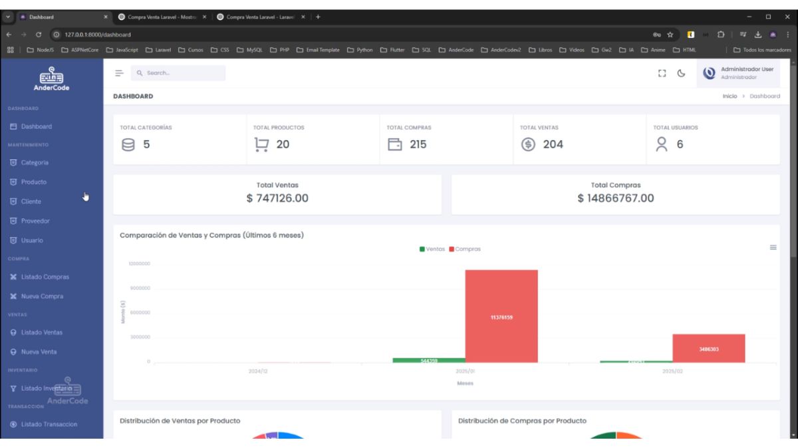Image resolution: width=798 pixels, height=448 pixels.
Task: Toggle fullscreen mode icon in header
Action: point(662,74)
